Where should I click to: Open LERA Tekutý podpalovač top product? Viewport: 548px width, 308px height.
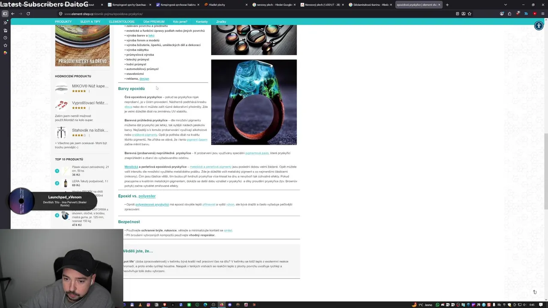[x=90, y=181]
